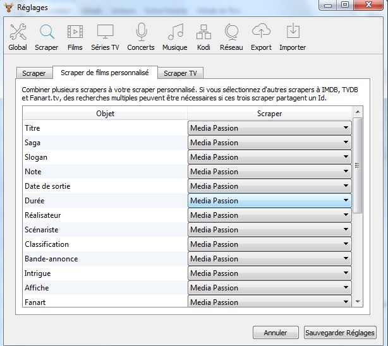Open the Réseau network settings
Screen dimensions: 388x346
point(231,37)
